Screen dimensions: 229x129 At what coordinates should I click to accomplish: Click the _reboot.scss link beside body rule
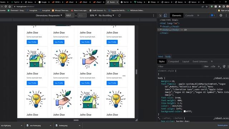pos(221,78)
